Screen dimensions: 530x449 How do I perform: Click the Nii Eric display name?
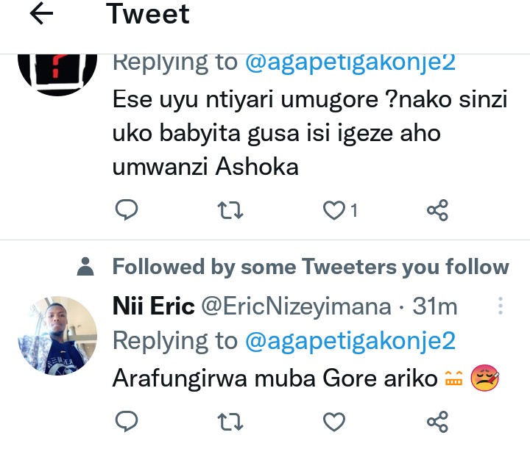153,306
